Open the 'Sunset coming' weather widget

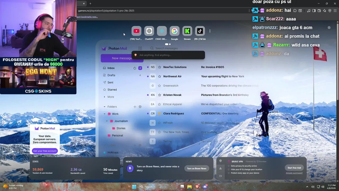(x=13, y=187)
